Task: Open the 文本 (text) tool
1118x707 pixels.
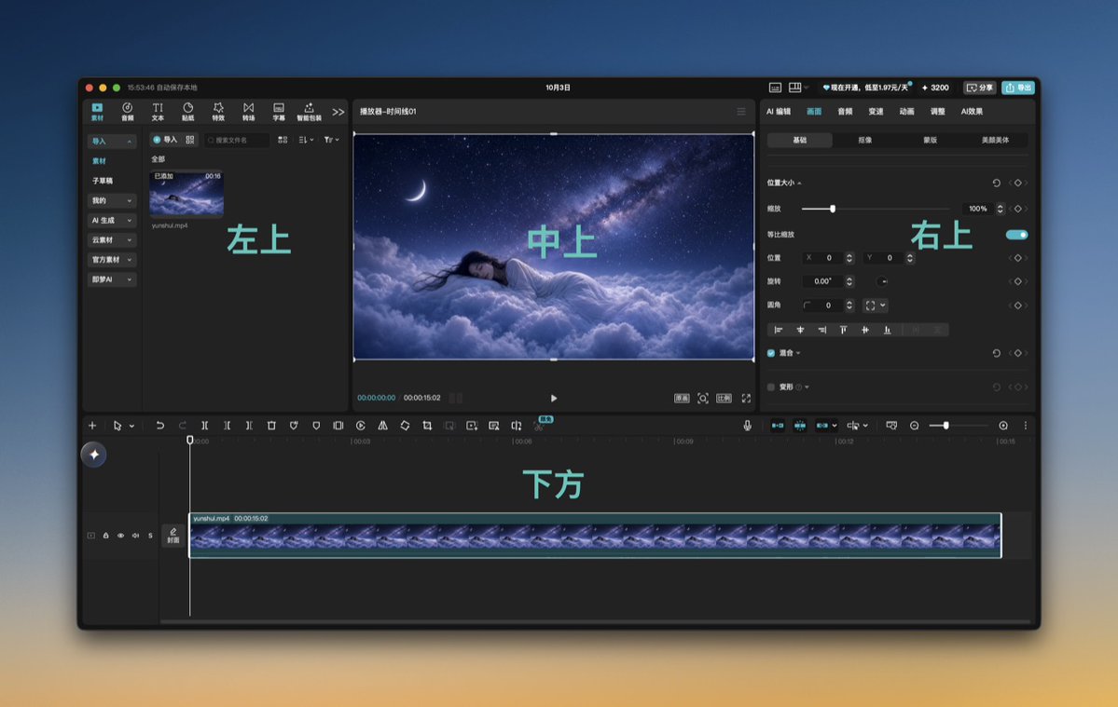Action: [x=158, y=111]
